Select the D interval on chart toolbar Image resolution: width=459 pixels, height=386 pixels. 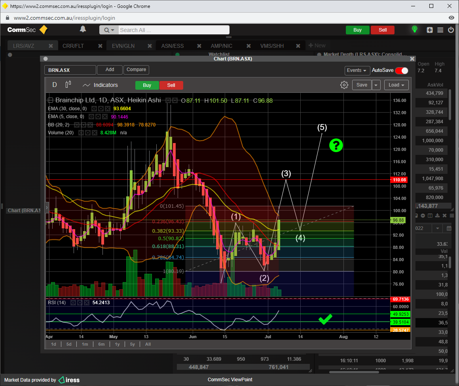click(x=55, y=85)
